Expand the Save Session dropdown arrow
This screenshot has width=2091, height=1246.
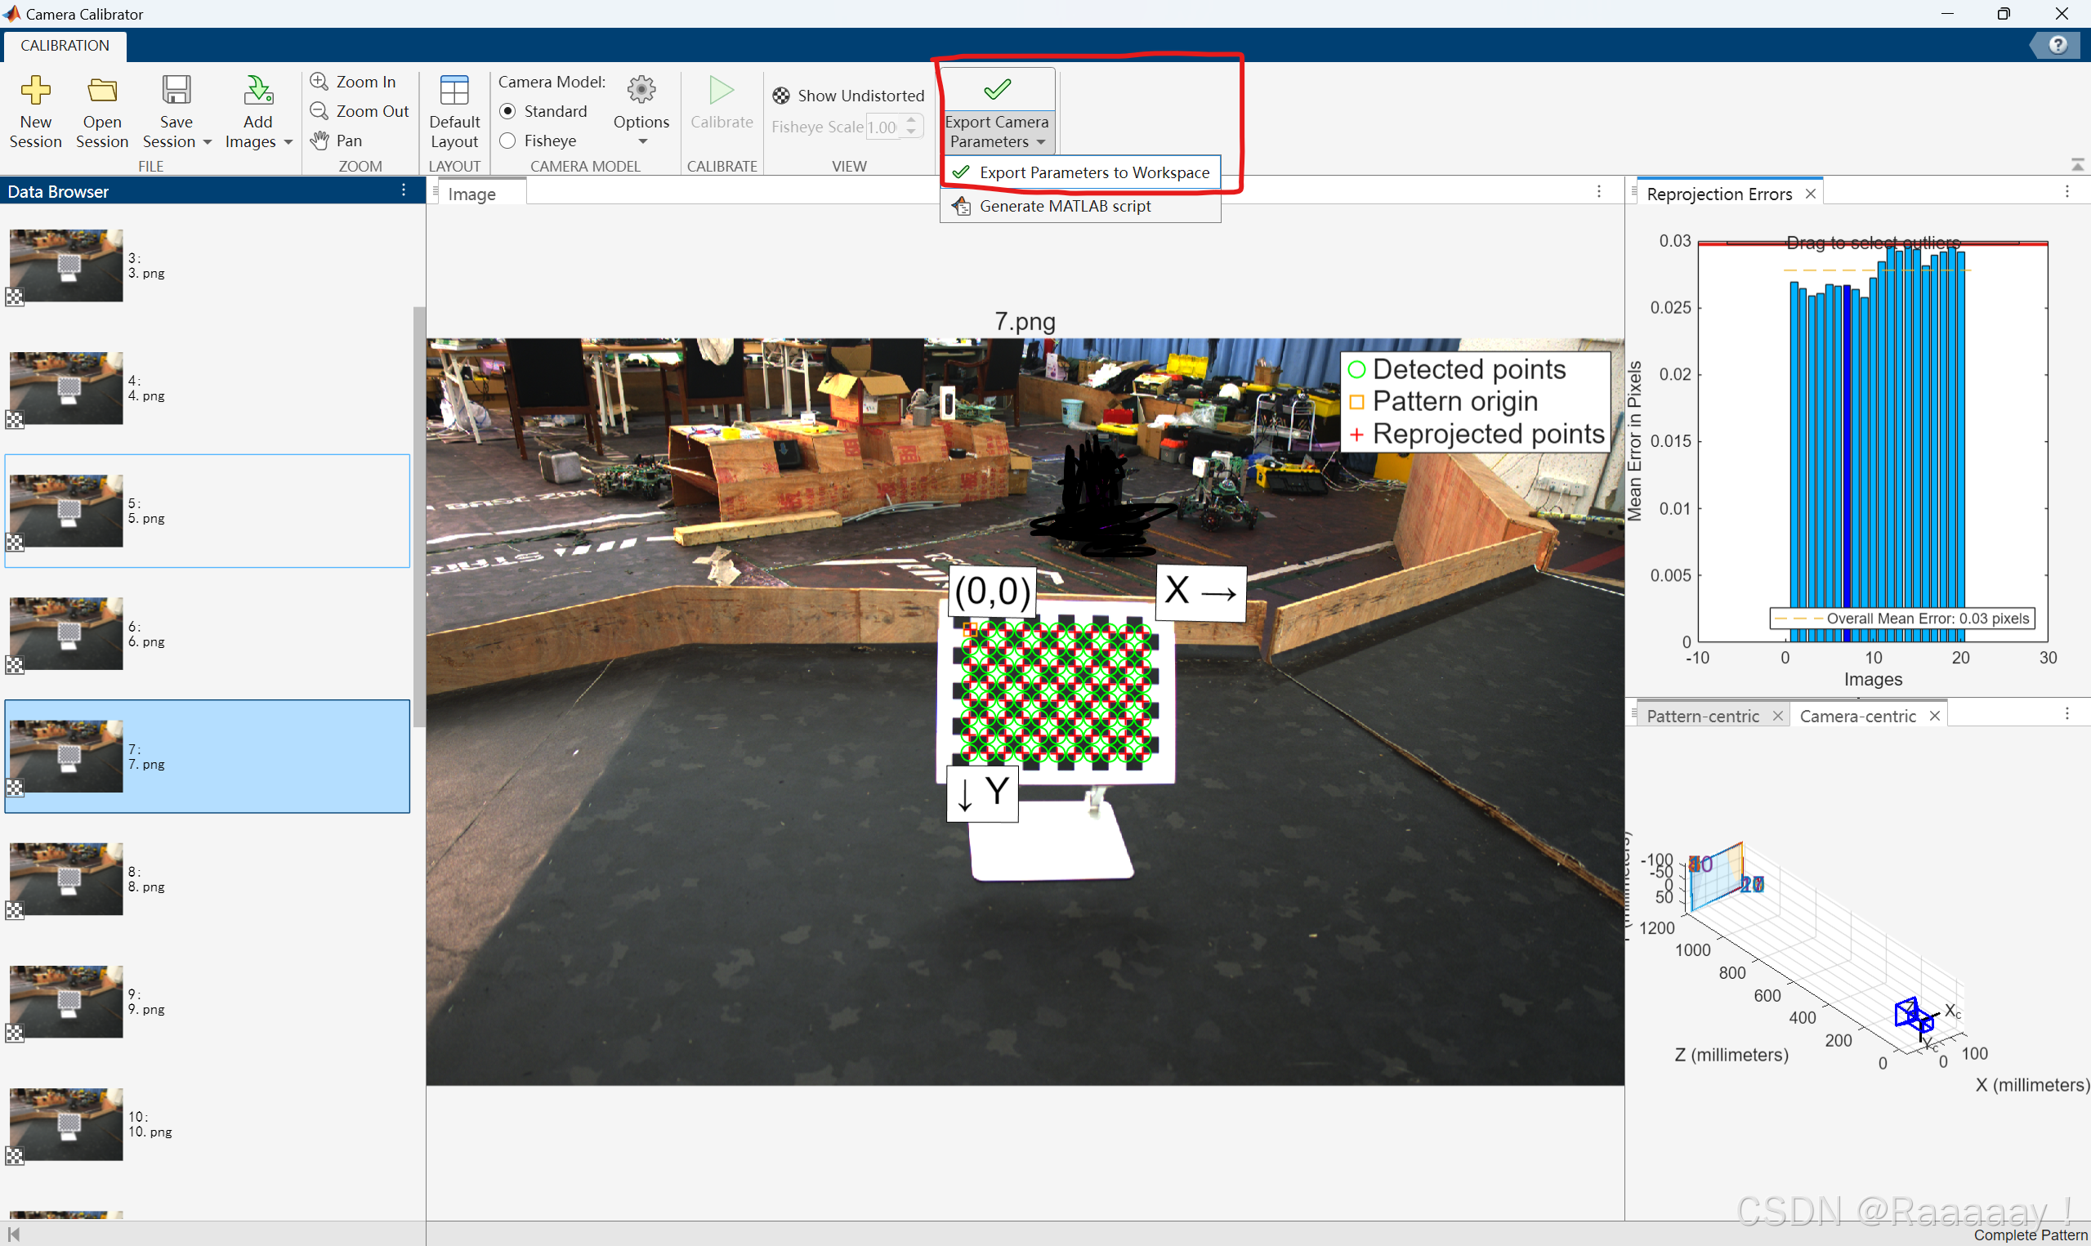click(208, 142)
